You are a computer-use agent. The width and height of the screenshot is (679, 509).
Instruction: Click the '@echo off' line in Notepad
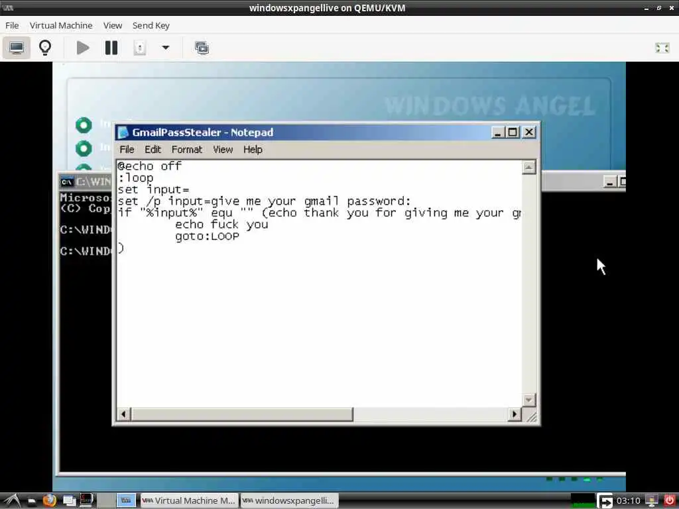[x=149, y=166]
